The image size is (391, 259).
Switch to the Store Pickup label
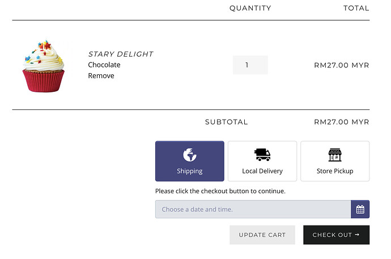pos(335,171)
